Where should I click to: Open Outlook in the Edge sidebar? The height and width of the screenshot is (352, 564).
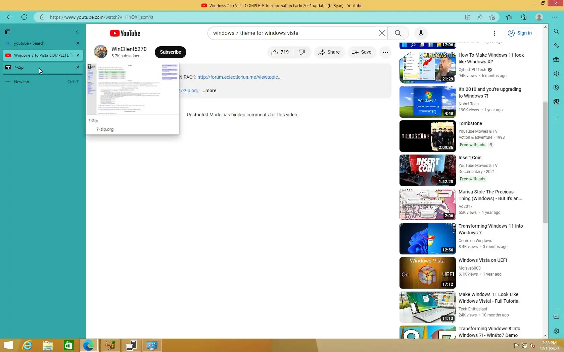(x=556, y=102)
